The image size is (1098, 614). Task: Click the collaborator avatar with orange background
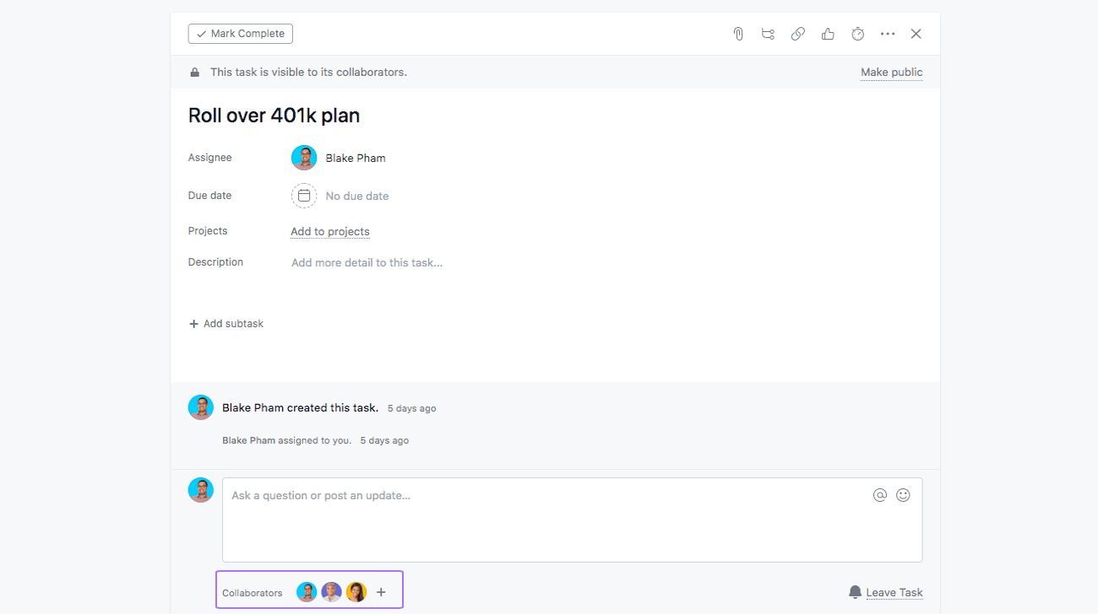click(x=356, y=592)
